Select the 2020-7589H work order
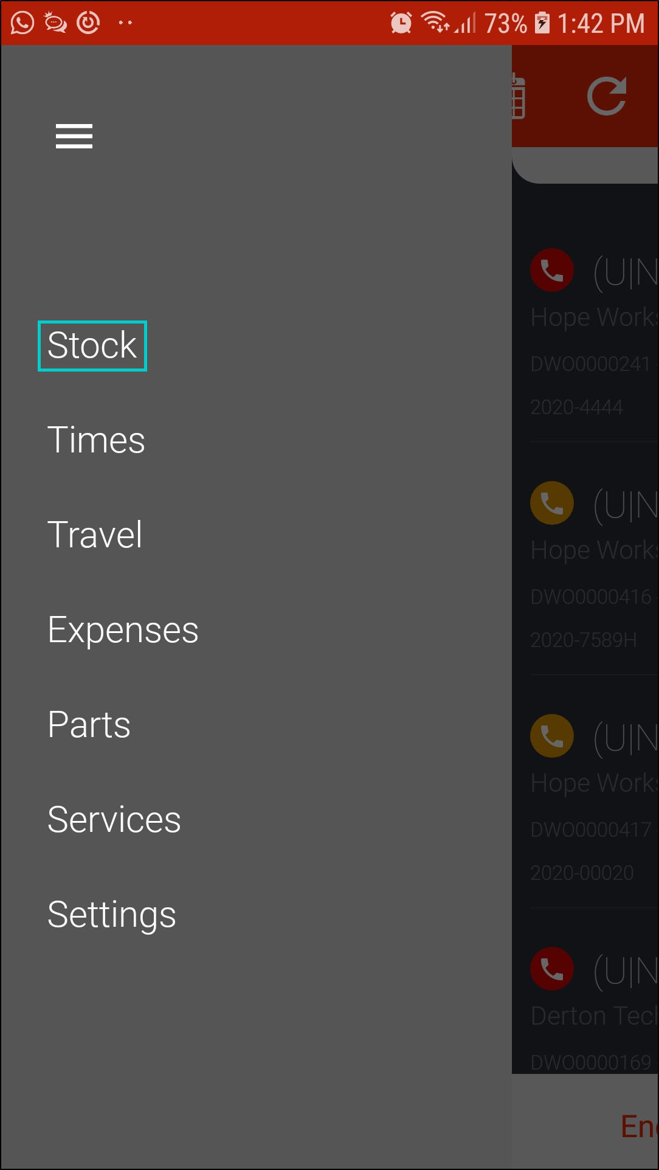659x1170 pixels. (584, 640)
